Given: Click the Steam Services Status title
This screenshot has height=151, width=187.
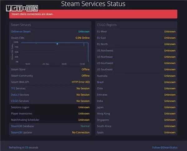Looking at the screenshot, I should (x=93, y=4).
